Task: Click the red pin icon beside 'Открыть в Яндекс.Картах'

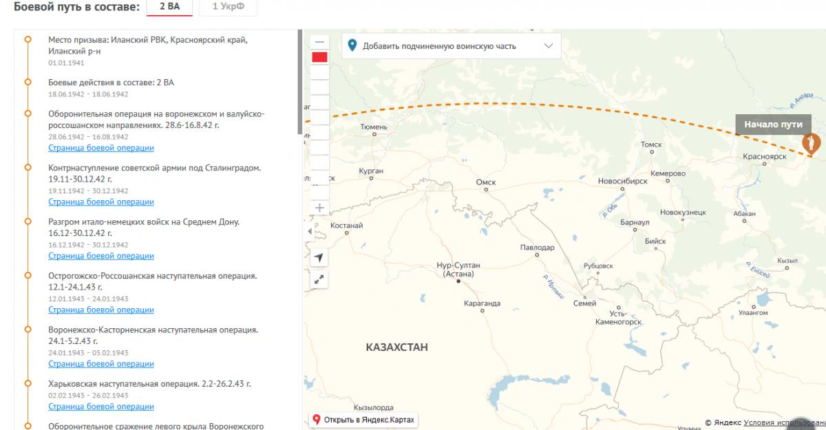Action: tap(317, 419)
